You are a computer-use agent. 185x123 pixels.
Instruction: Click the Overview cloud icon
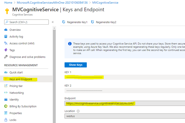click(x=6, y=30)
